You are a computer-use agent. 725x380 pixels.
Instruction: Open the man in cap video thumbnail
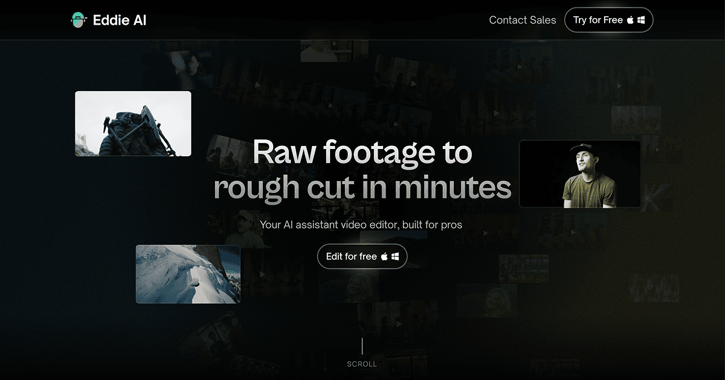(580, 174)
